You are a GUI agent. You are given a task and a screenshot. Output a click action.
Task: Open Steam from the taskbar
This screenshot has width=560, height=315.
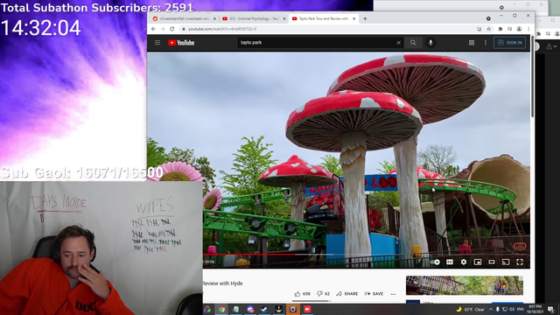(x=264, y=309)
